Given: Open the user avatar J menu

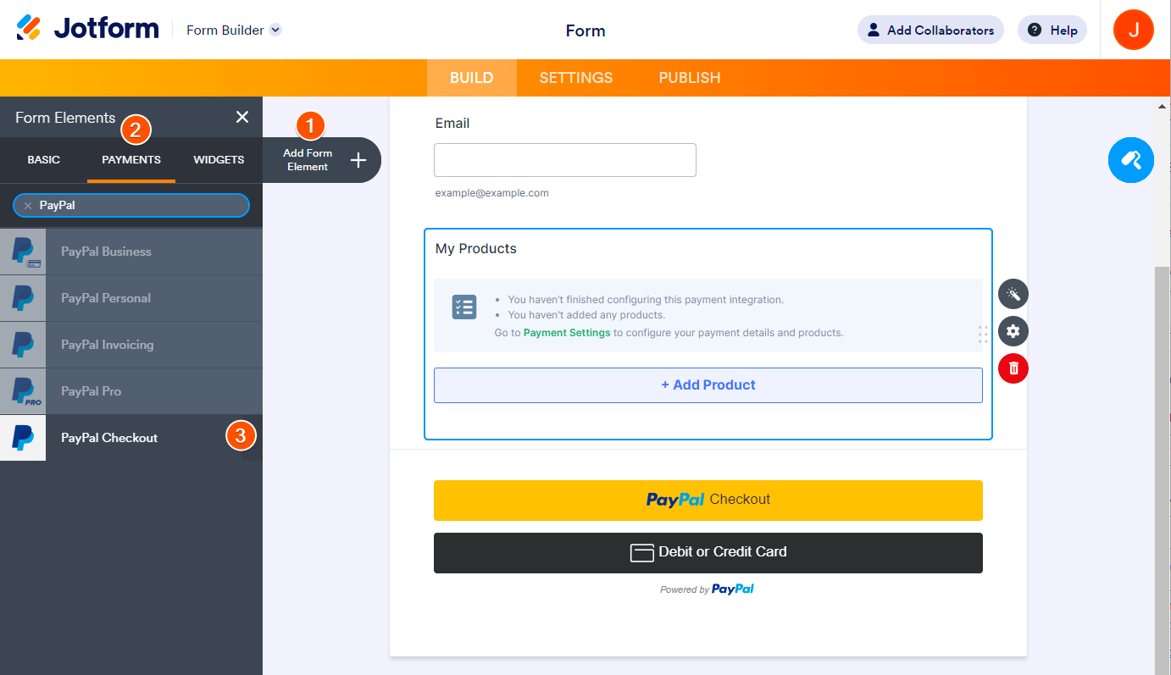Looking at the screenshot, I should (1134, 30).
